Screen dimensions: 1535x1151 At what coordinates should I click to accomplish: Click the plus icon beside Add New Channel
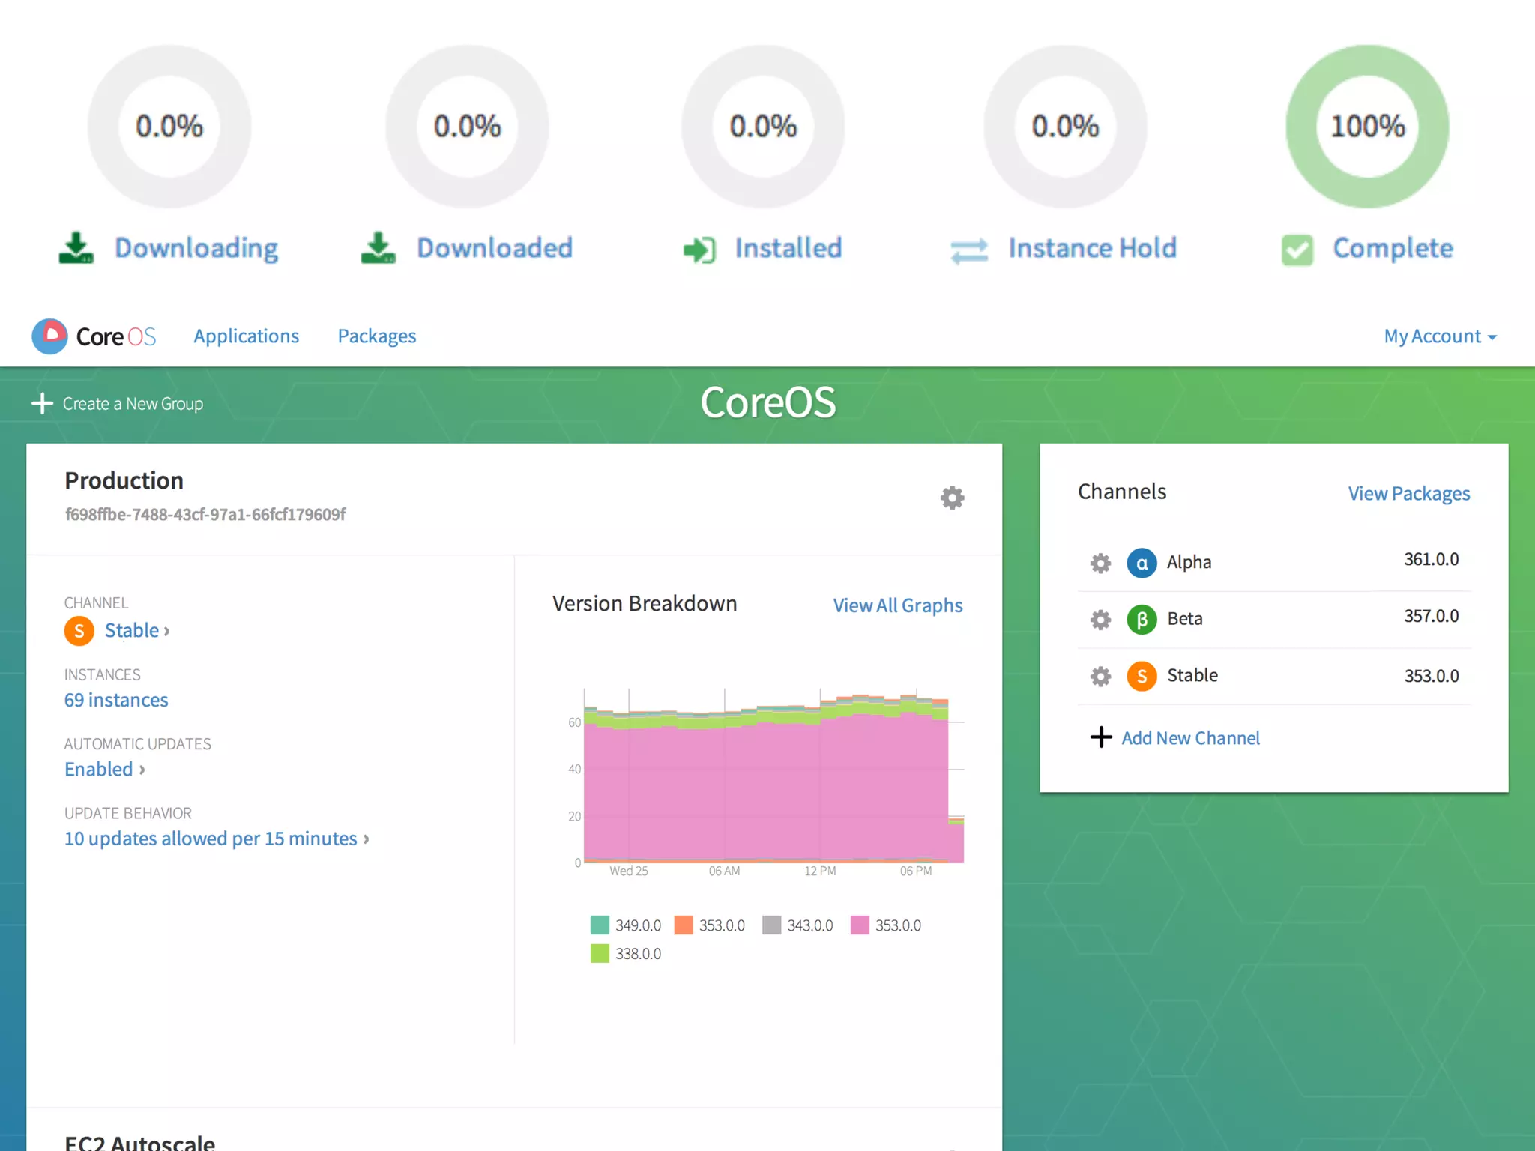tap(1100, 737)
